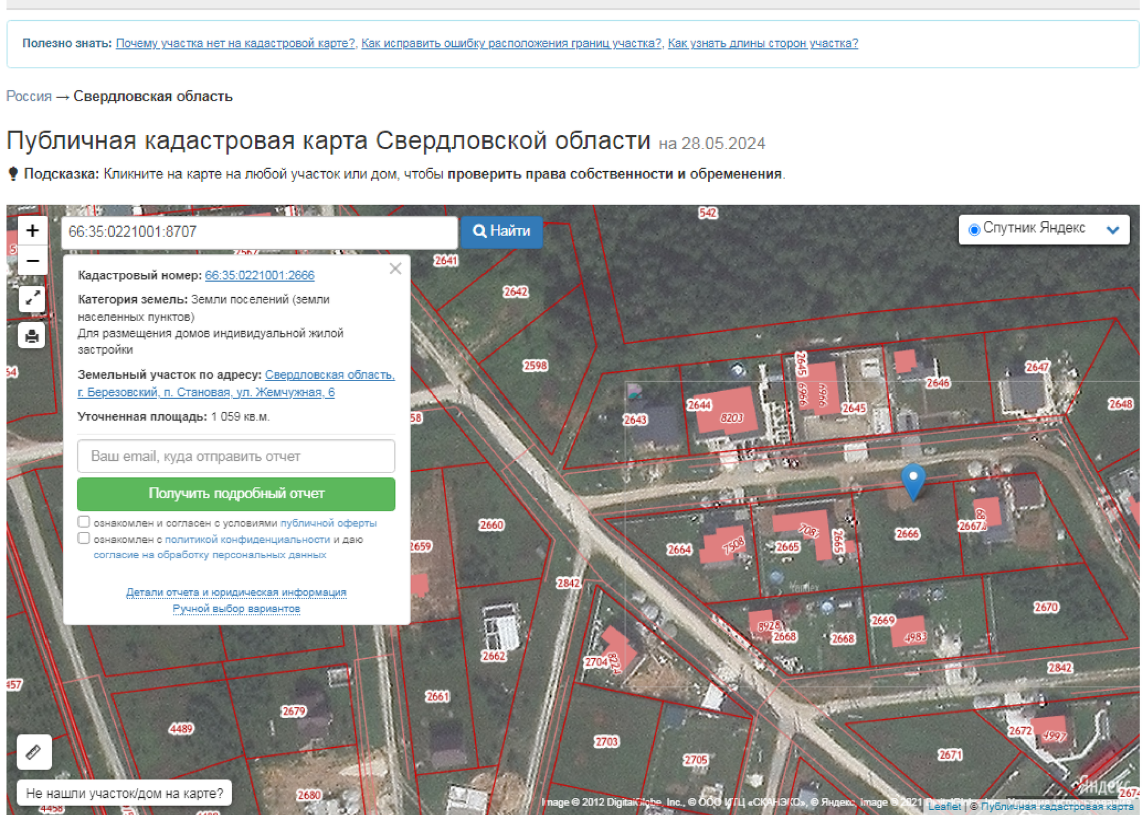Expand the map layer dropdown chevron

pos(1113,229)
